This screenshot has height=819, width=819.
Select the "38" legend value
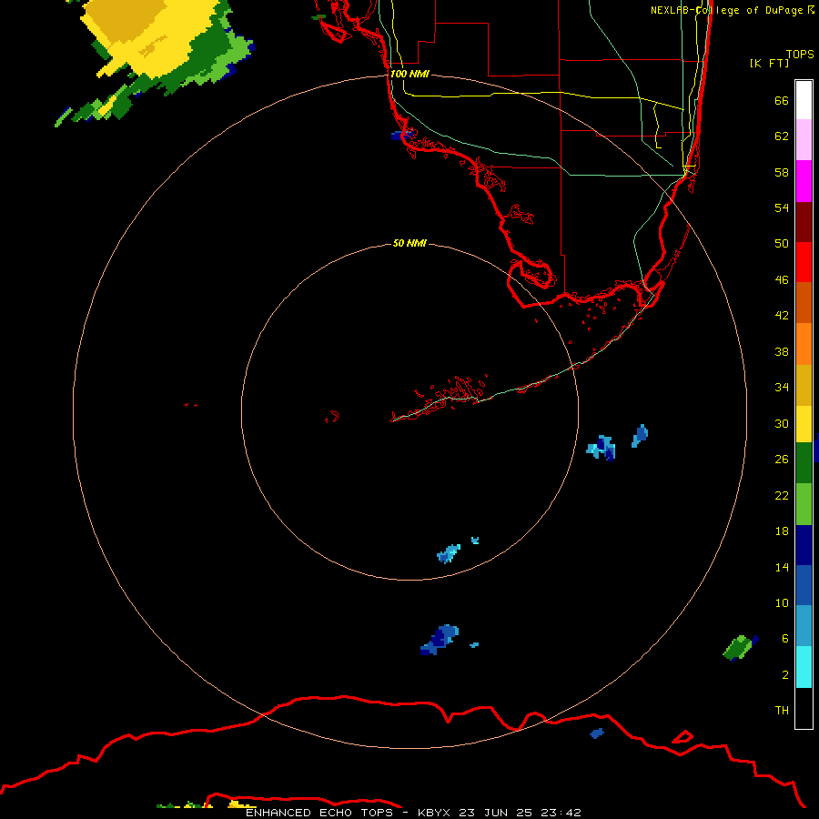[x=782, y=352]
